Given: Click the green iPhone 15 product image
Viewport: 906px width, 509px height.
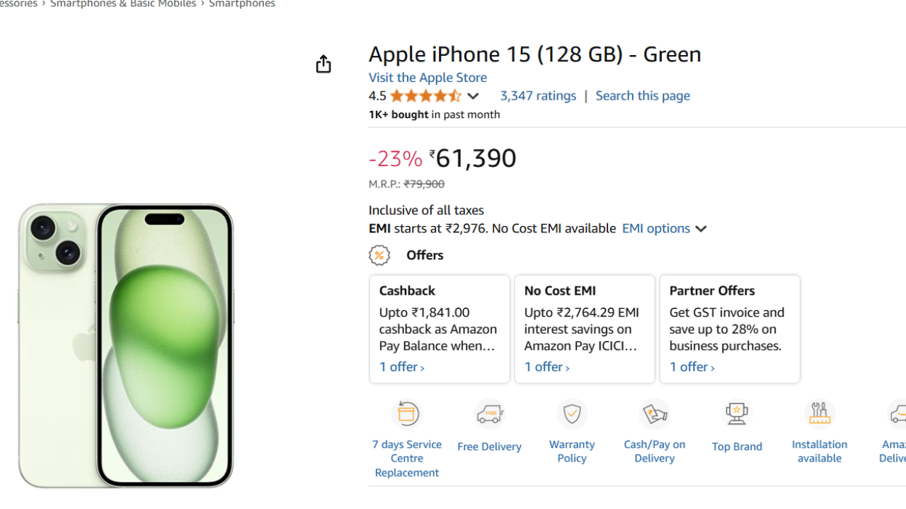Looking at the screenshot, I should 126,345.
